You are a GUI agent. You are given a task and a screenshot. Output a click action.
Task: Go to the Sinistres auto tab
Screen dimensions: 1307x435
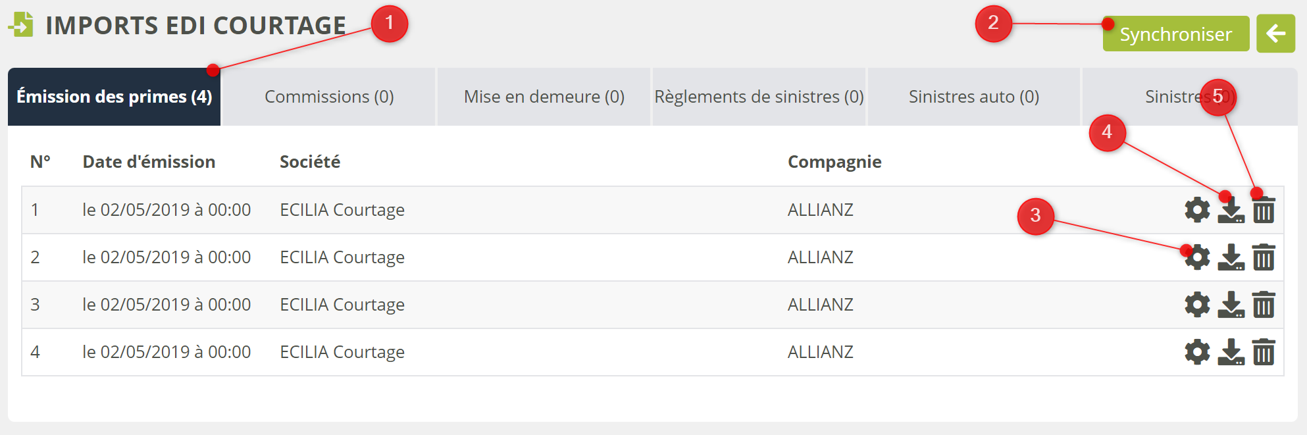pyautogui.click(x=973, y=97)
